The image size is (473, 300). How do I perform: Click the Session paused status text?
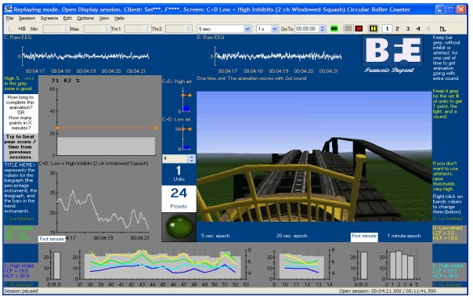pyautogui.click(x=21, y=291)
